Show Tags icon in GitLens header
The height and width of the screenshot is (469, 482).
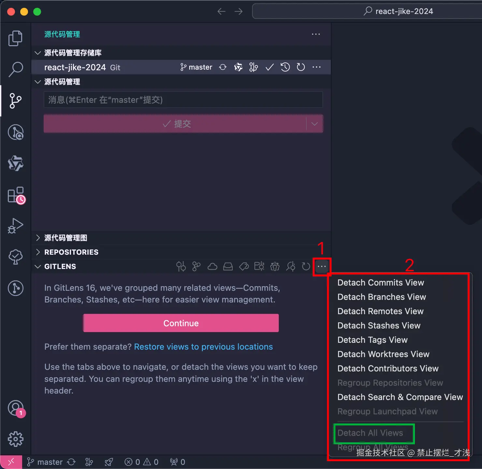pos(244,267)
